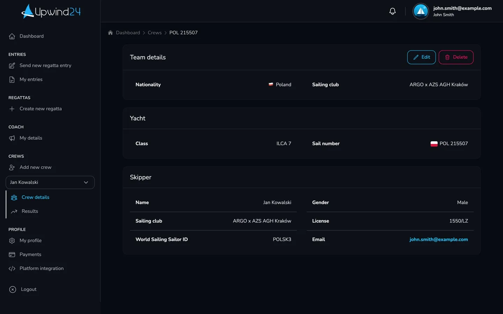503x314 pixels.
Task: Click the Skipper section heading
Action: click(x=140, y=177)
